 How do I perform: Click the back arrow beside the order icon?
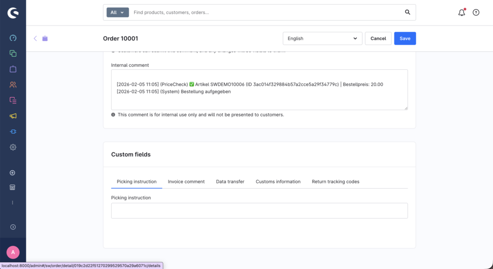(35, 38)
